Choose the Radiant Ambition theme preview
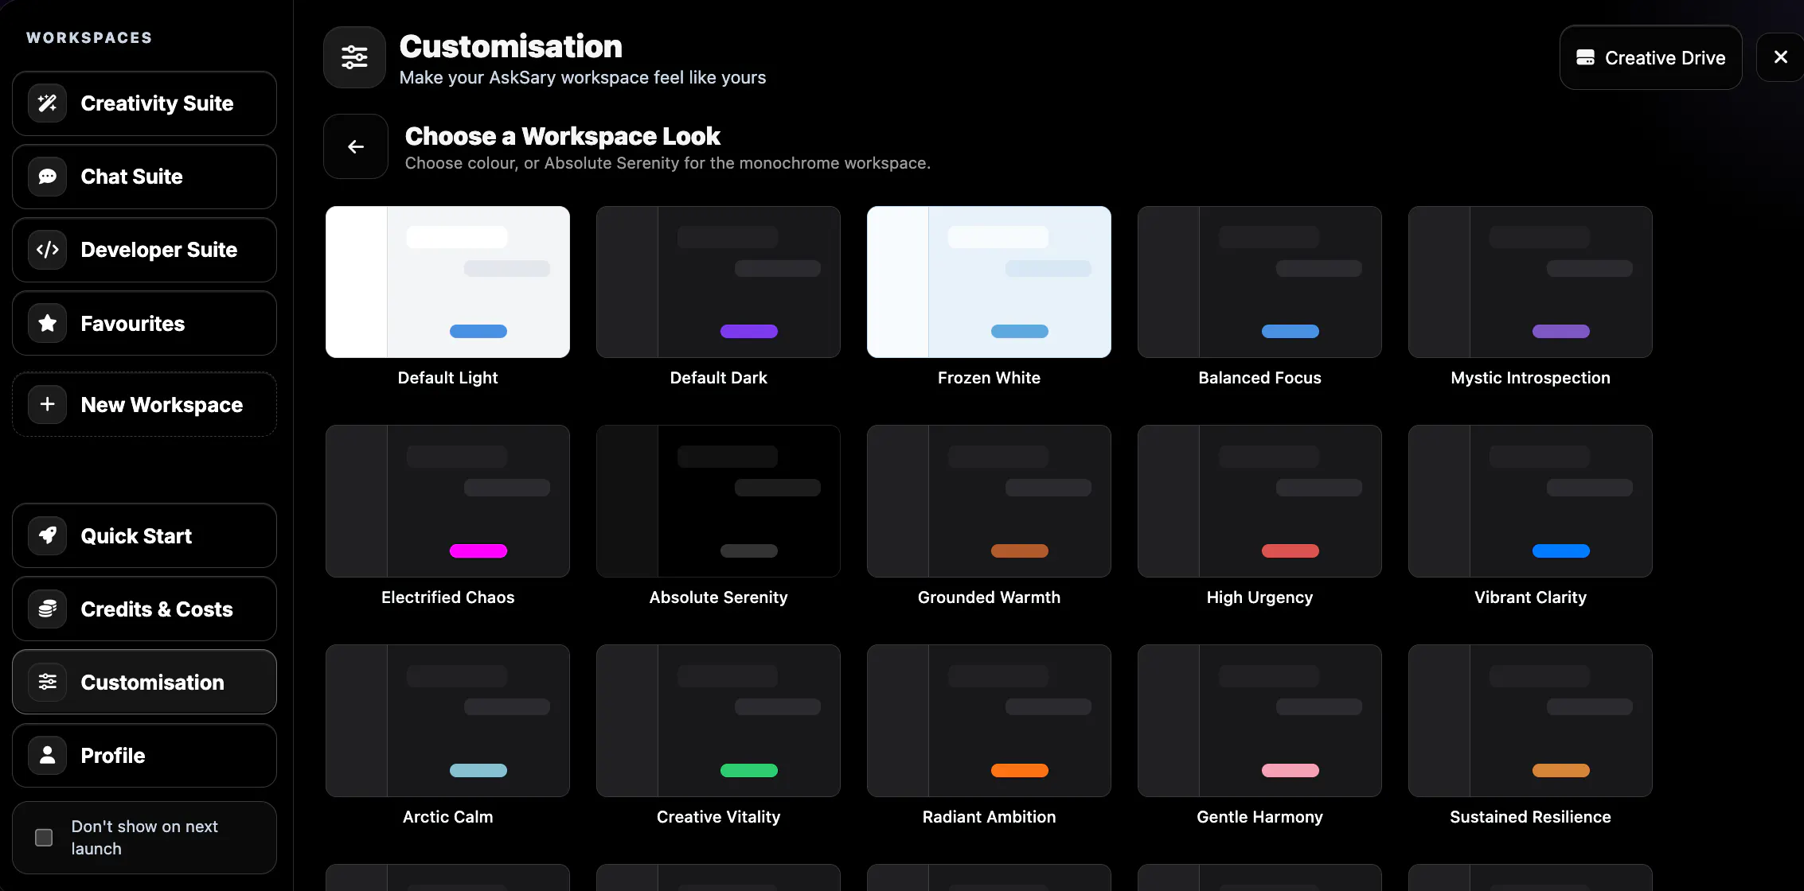 point(989,721)
